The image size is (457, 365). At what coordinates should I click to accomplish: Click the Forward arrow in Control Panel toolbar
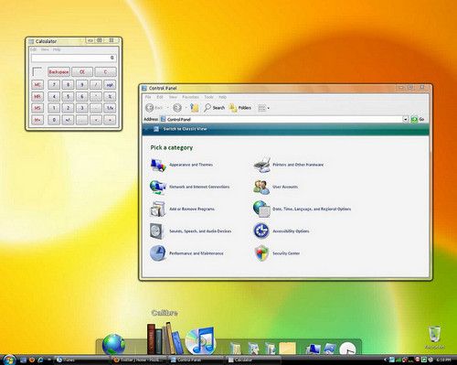(x=177, y=108)
